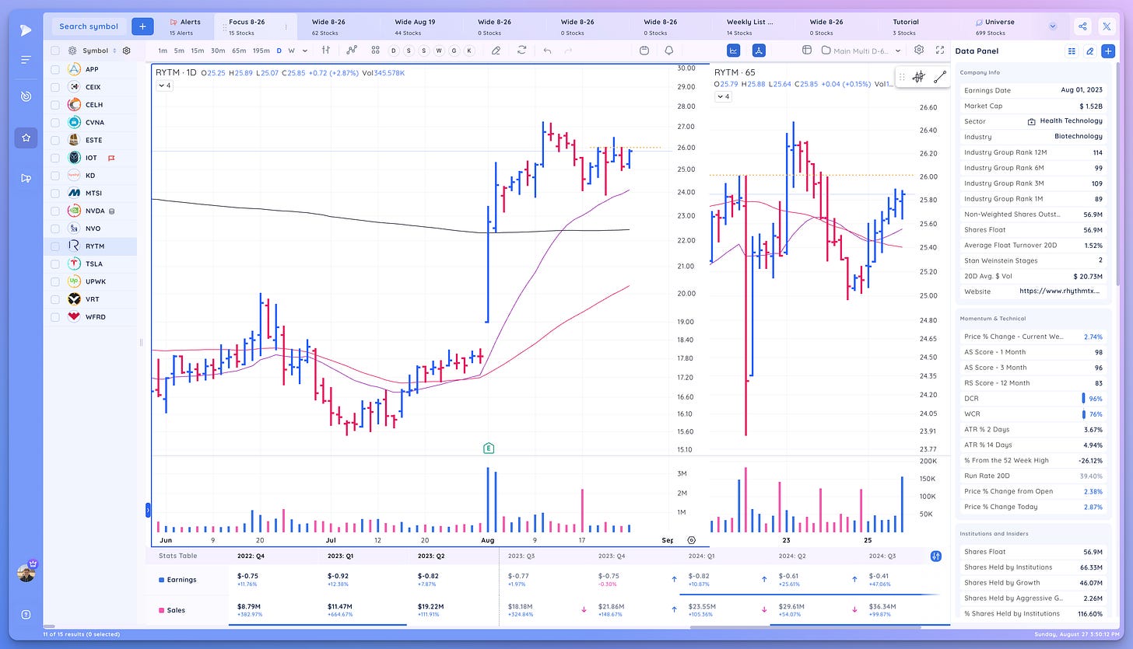Toggle the blue hierarchy view icon
The height and width of the screenshot is (649, 1133).
[759, 50]
